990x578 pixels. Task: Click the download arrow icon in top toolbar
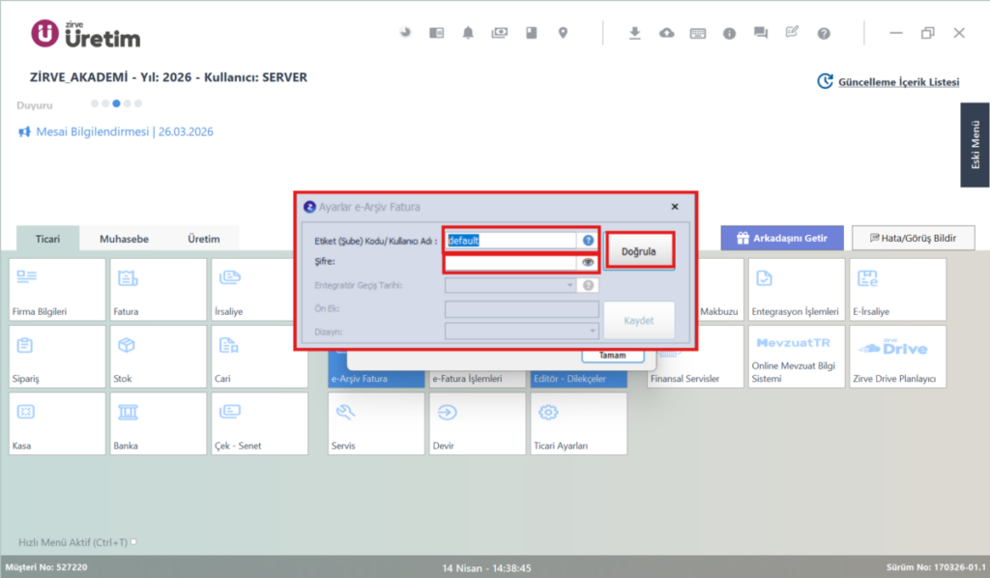click(x=634, y=33)
